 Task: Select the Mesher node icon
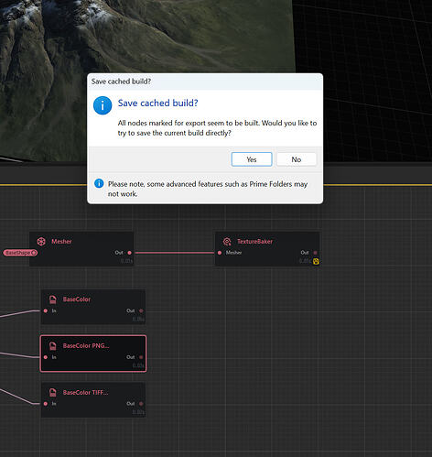41,242
